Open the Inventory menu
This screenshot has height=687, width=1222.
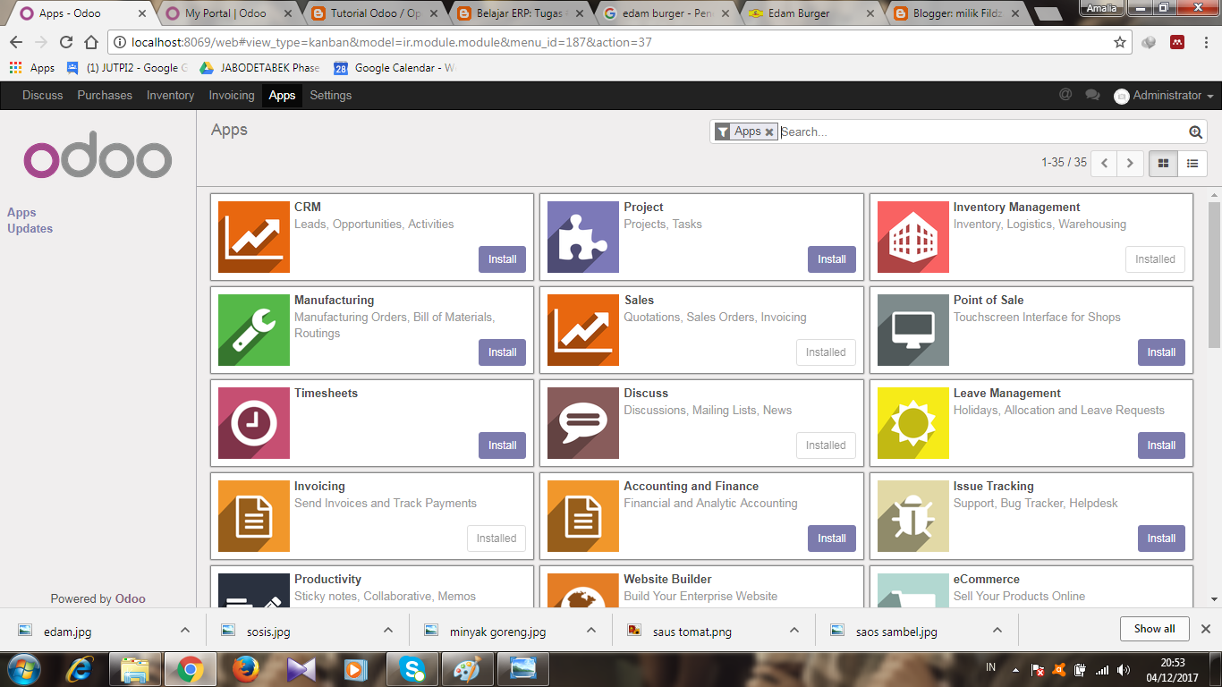[x=170, y=96]
